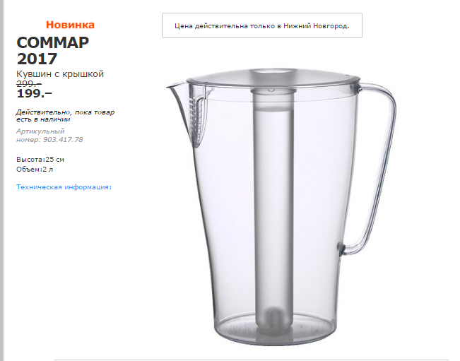Click the Объем: 2 л specification

click(35, 170)
